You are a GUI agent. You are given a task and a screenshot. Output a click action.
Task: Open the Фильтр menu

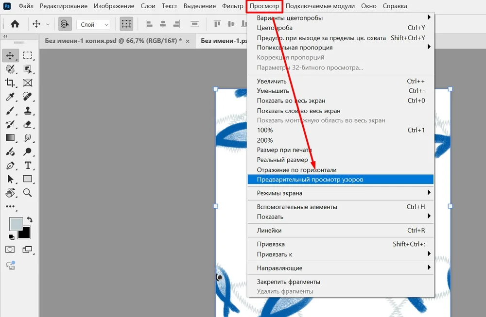(x=232, y=6)
